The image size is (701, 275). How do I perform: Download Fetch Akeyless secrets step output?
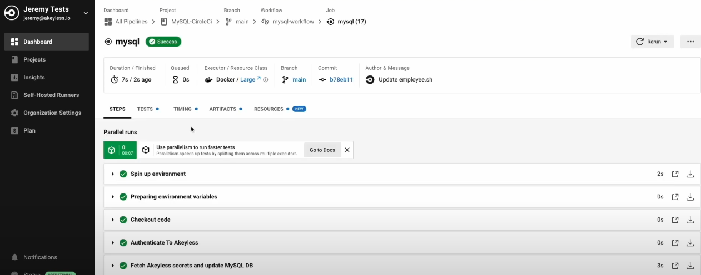pos(690,266)
